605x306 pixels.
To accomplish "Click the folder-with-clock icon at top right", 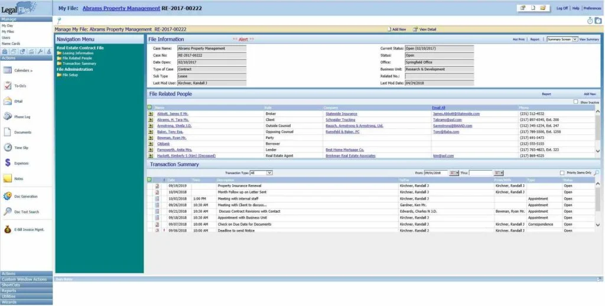I will click(598, 21).
